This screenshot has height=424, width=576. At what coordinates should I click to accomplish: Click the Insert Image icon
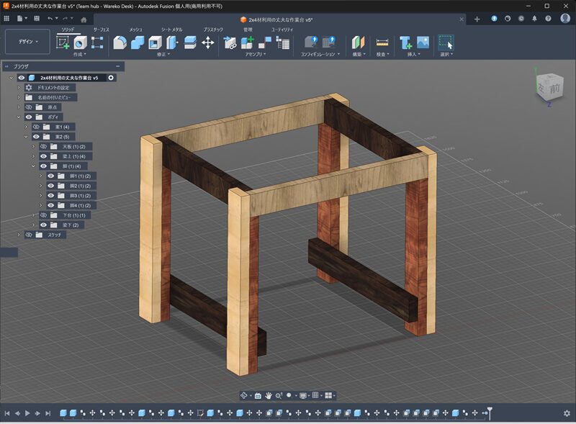point(423,42)
